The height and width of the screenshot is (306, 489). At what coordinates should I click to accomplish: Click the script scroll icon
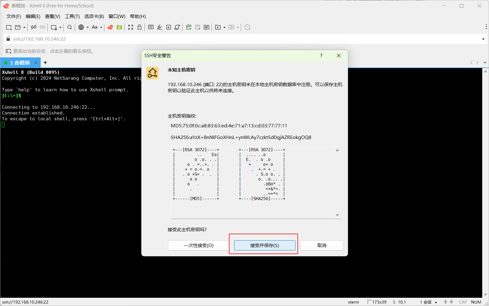coord(177,27)
